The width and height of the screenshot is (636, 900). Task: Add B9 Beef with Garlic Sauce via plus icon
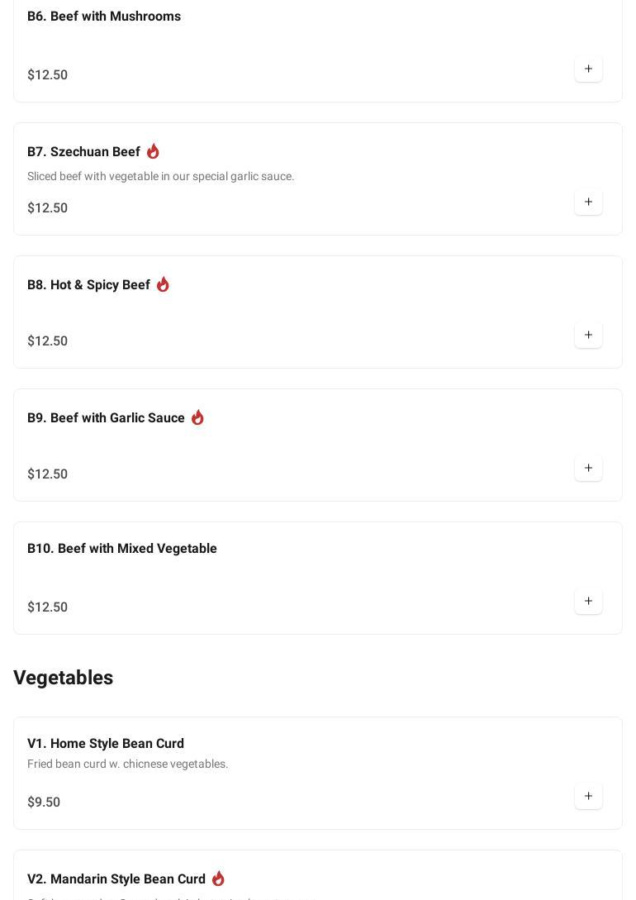pyautogui.click(x=588, y=469)
